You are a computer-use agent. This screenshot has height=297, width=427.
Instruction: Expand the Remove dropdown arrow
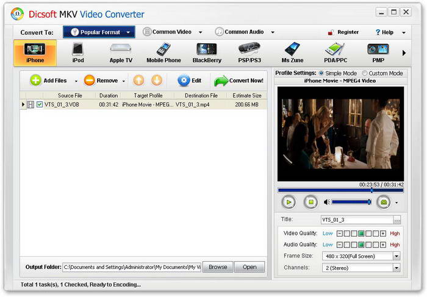point(124,81)
